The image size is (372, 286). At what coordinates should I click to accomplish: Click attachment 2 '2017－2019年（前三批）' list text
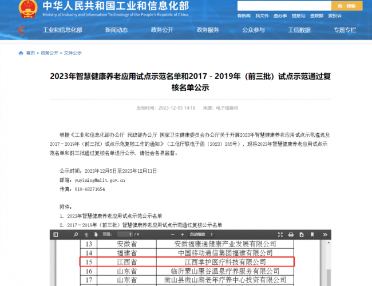coord(145,225)
